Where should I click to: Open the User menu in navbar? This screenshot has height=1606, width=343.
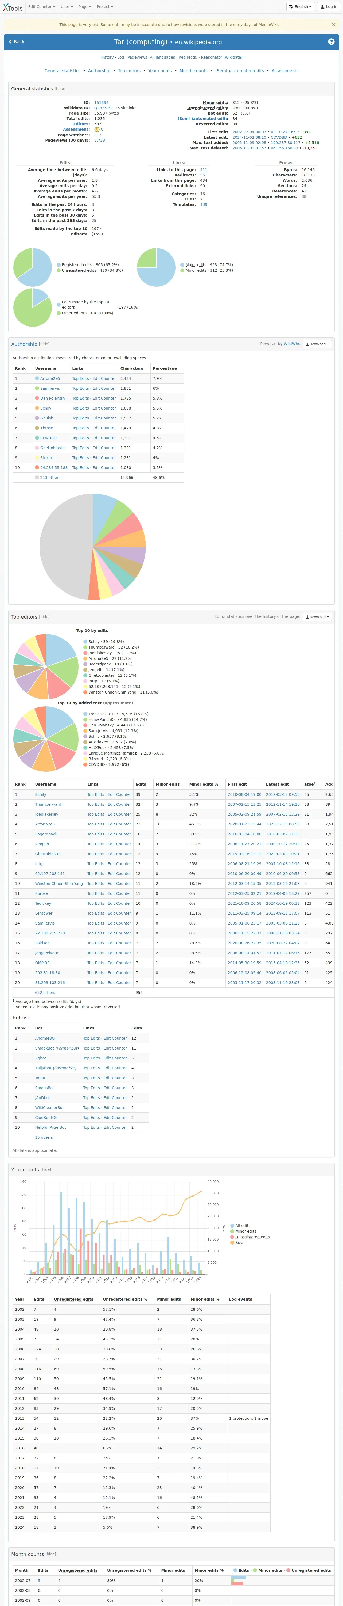click(66, 7)
